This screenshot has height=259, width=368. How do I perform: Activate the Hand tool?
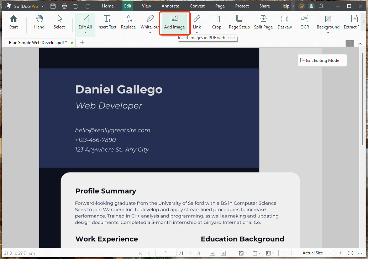click(39, 22)
